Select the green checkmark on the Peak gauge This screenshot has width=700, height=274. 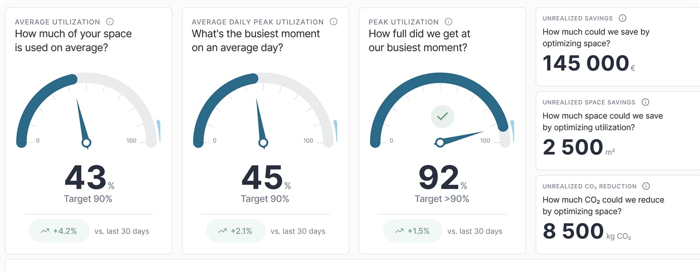(x=442, y=116)
